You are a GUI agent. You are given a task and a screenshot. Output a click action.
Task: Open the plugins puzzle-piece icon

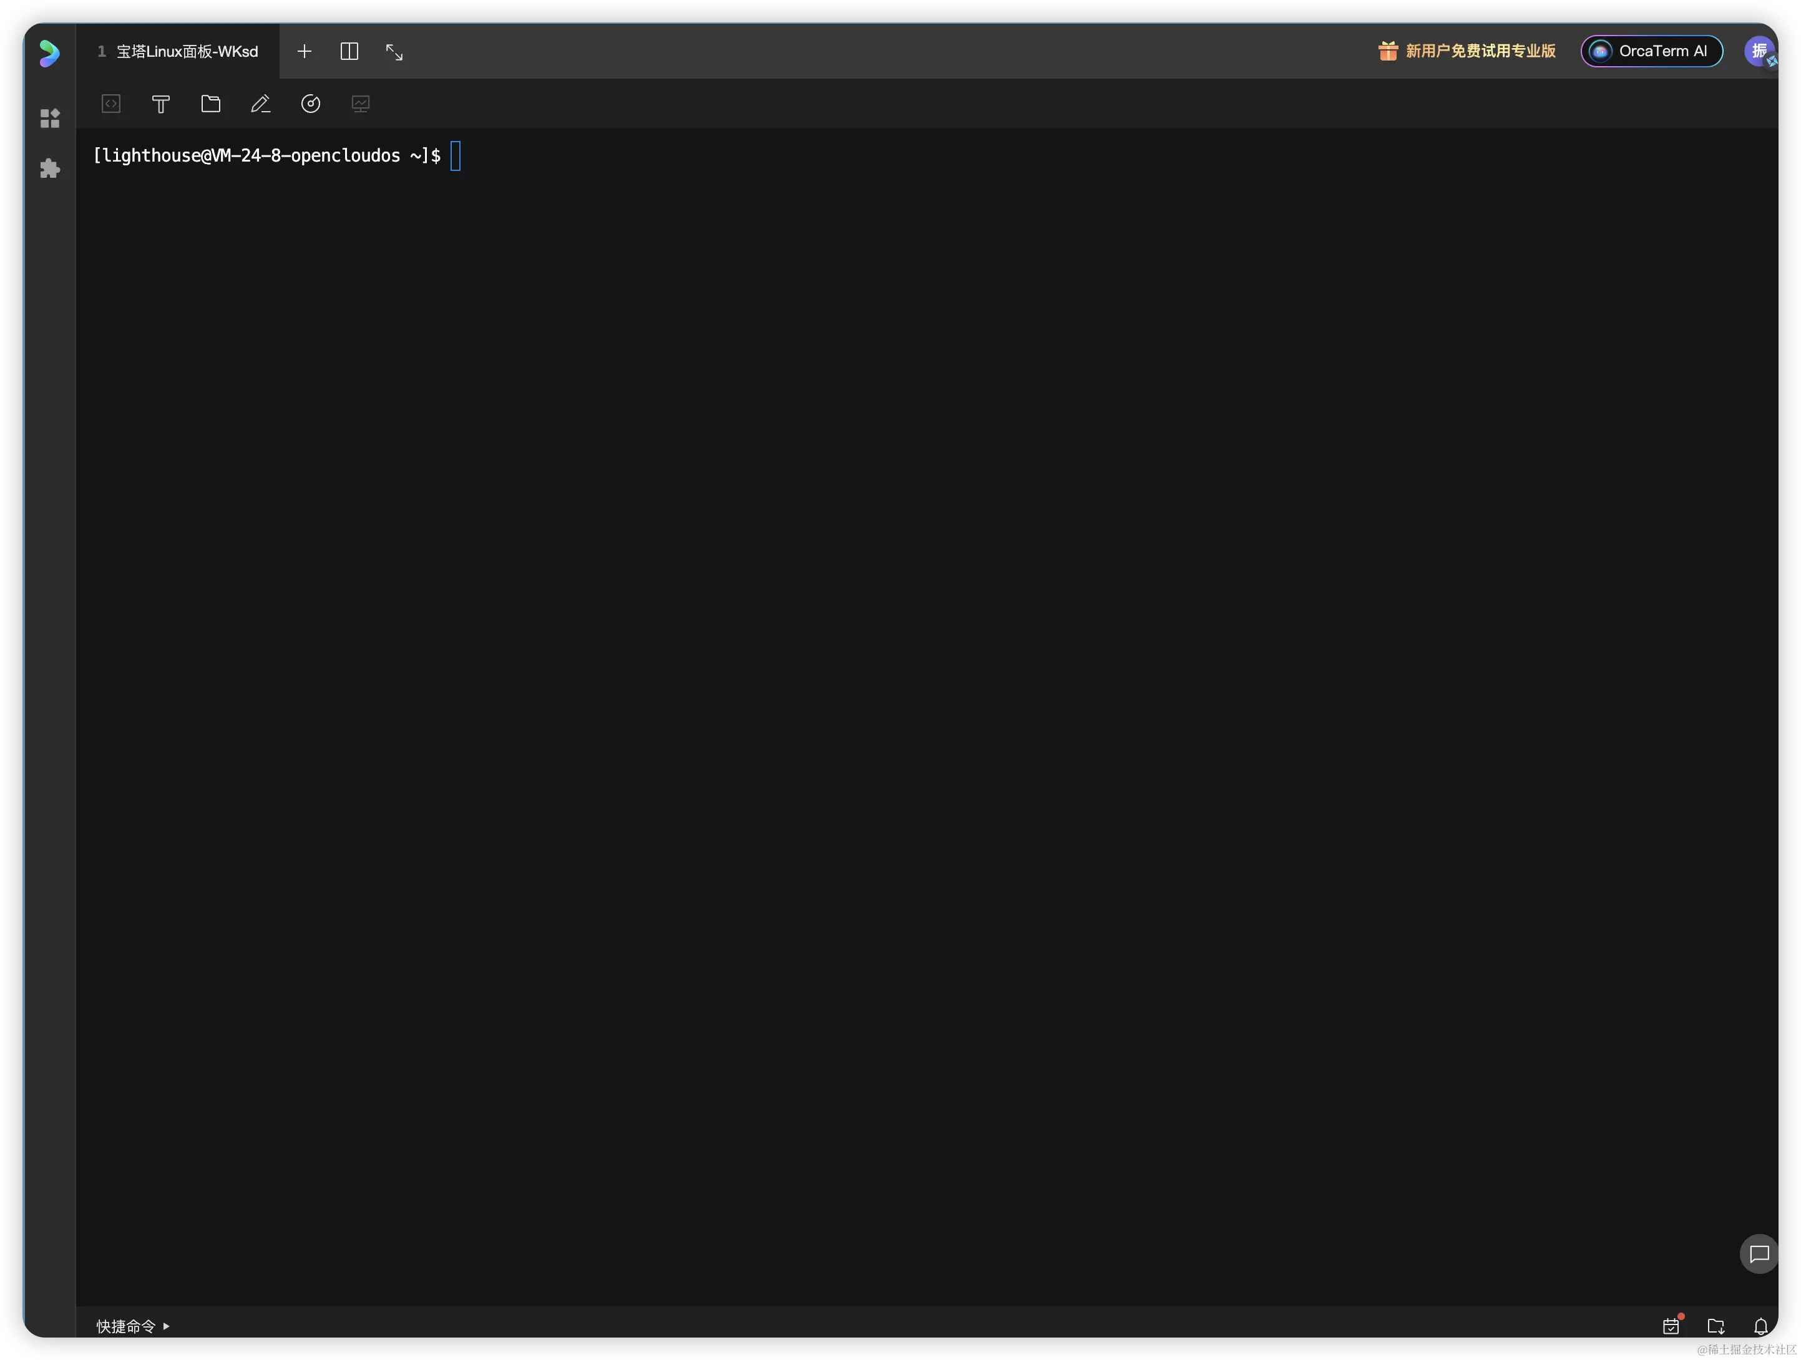point(50,168)
